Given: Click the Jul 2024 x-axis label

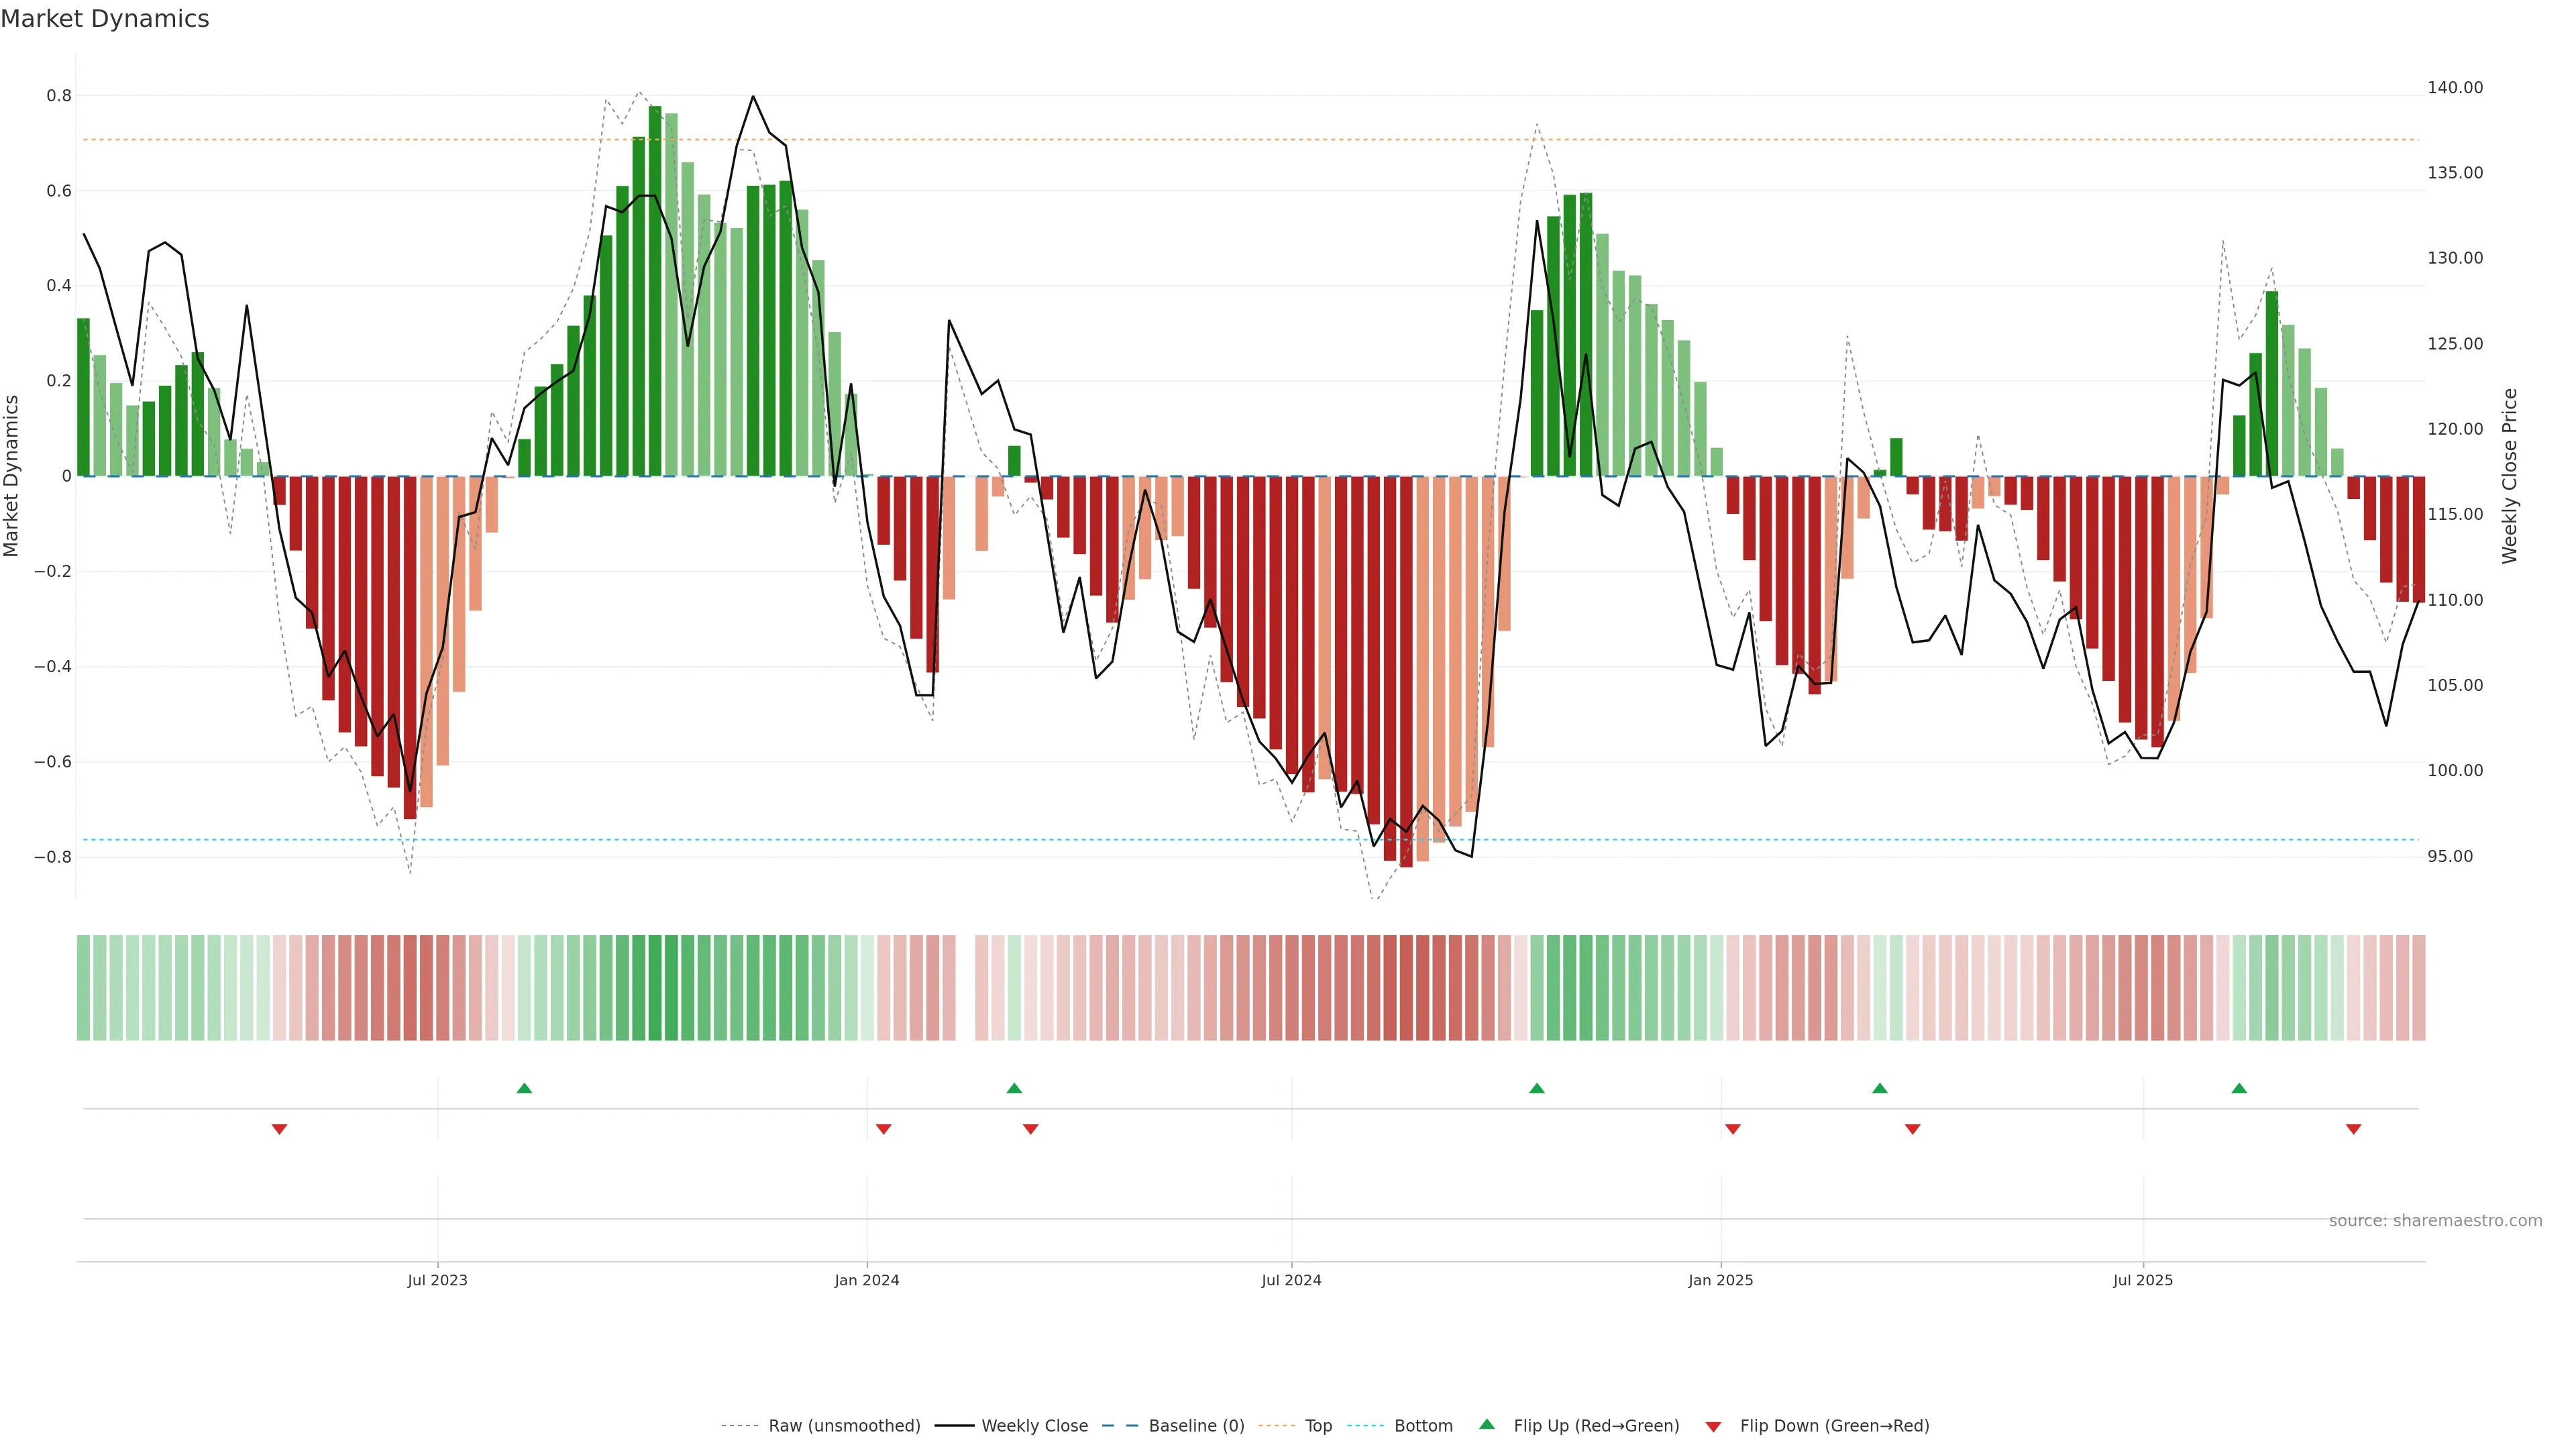Looking at the screenshot, I should (1291, 1280).
